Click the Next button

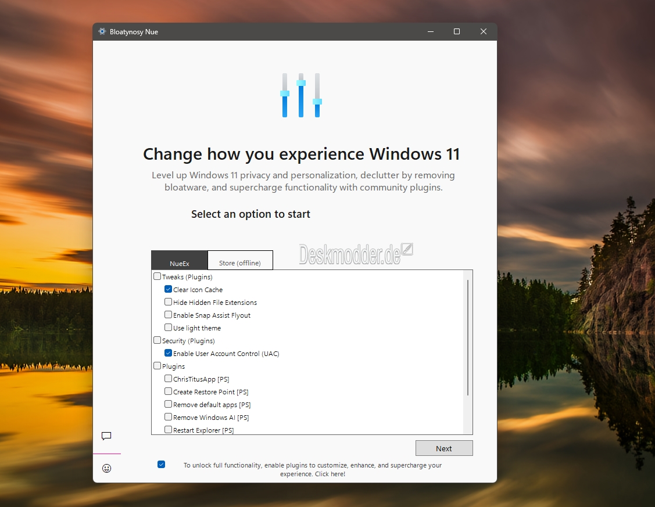pyautogui.click(x=444, y=448)
